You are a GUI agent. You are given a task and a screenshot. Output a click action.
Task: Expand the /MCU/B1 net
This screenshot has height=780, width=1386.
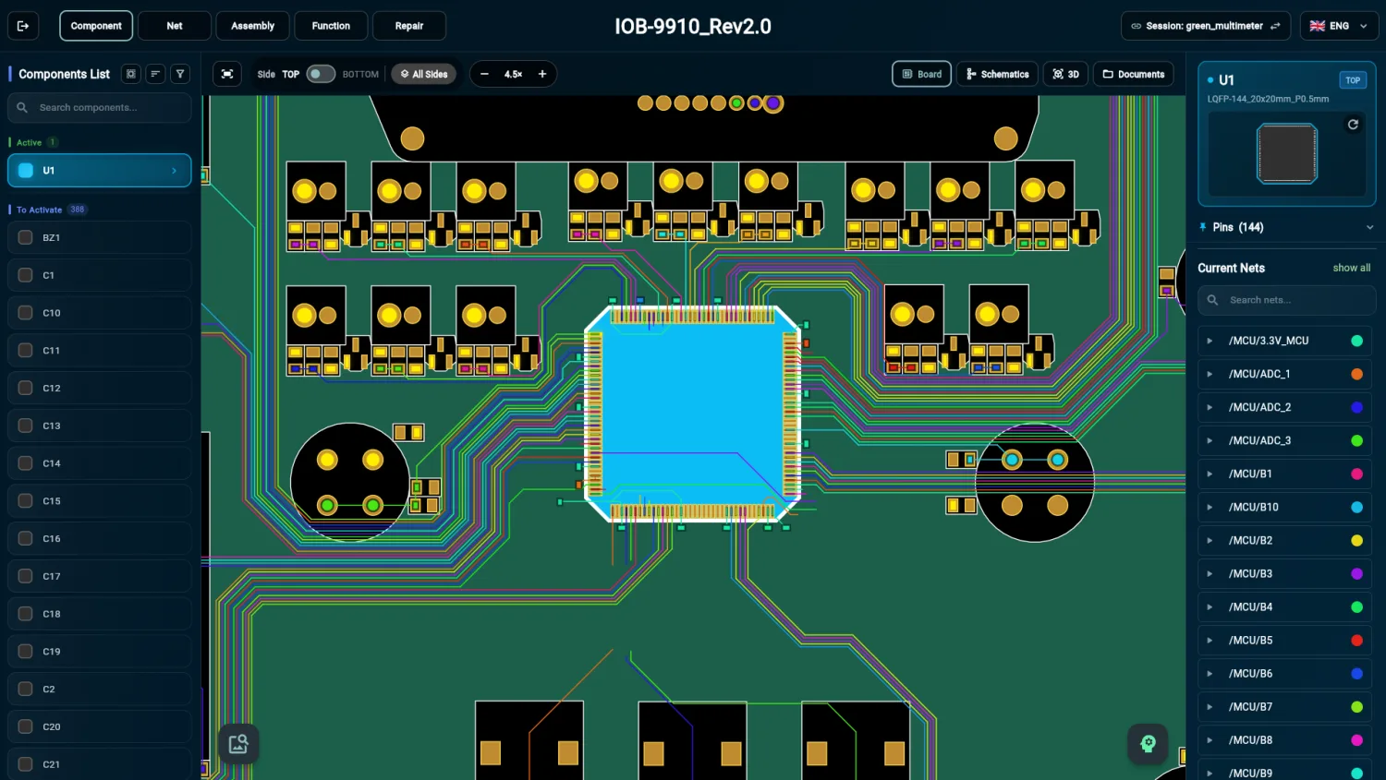pos(1210,474)
